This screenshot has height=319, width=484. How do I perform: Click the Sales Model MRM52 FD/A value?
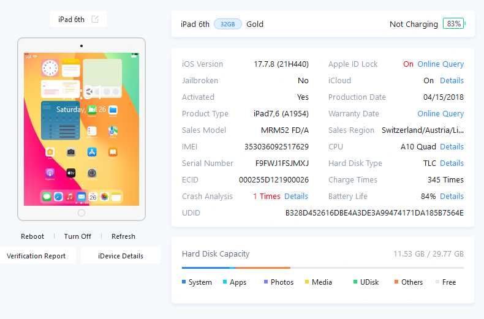pos(285,130)
